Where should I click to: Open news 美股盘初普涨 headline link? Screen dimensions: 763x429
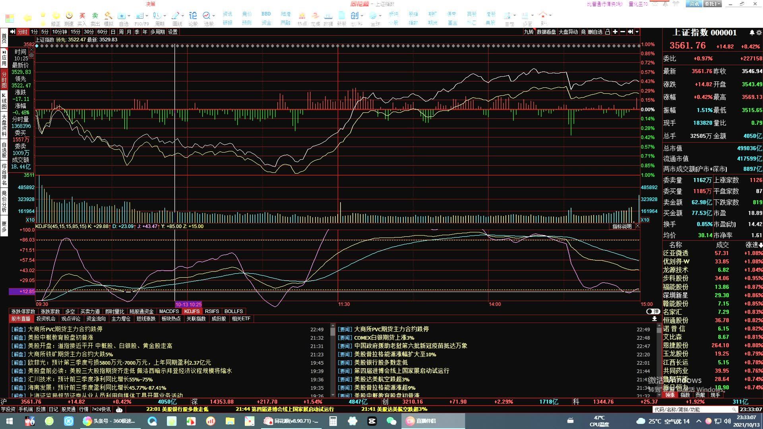click(x=60, y=337)
